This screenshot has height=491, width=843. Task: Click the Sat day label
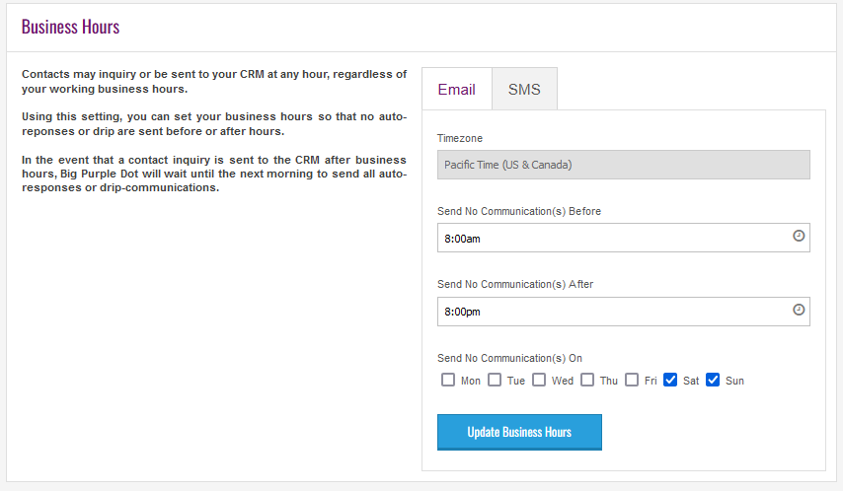coord(691,381)
